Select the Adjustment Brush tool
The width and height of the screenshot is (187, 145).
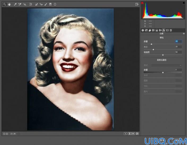(46, 4)
